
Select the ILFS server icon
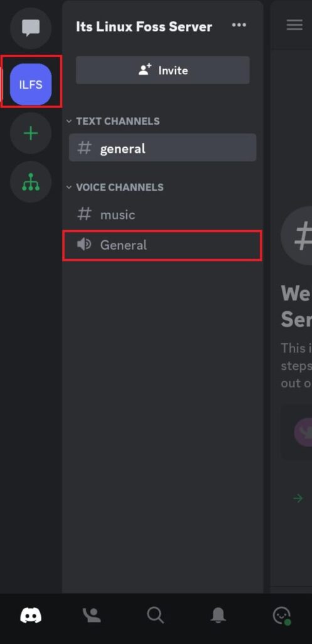(31, 84)
